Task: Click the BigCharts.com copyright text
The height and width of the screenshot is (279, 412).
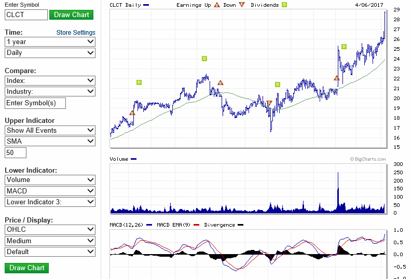Action: pos(368,159)
